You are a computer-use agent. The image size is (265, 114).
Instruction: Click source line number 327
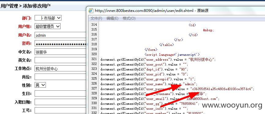coord(94,88)
